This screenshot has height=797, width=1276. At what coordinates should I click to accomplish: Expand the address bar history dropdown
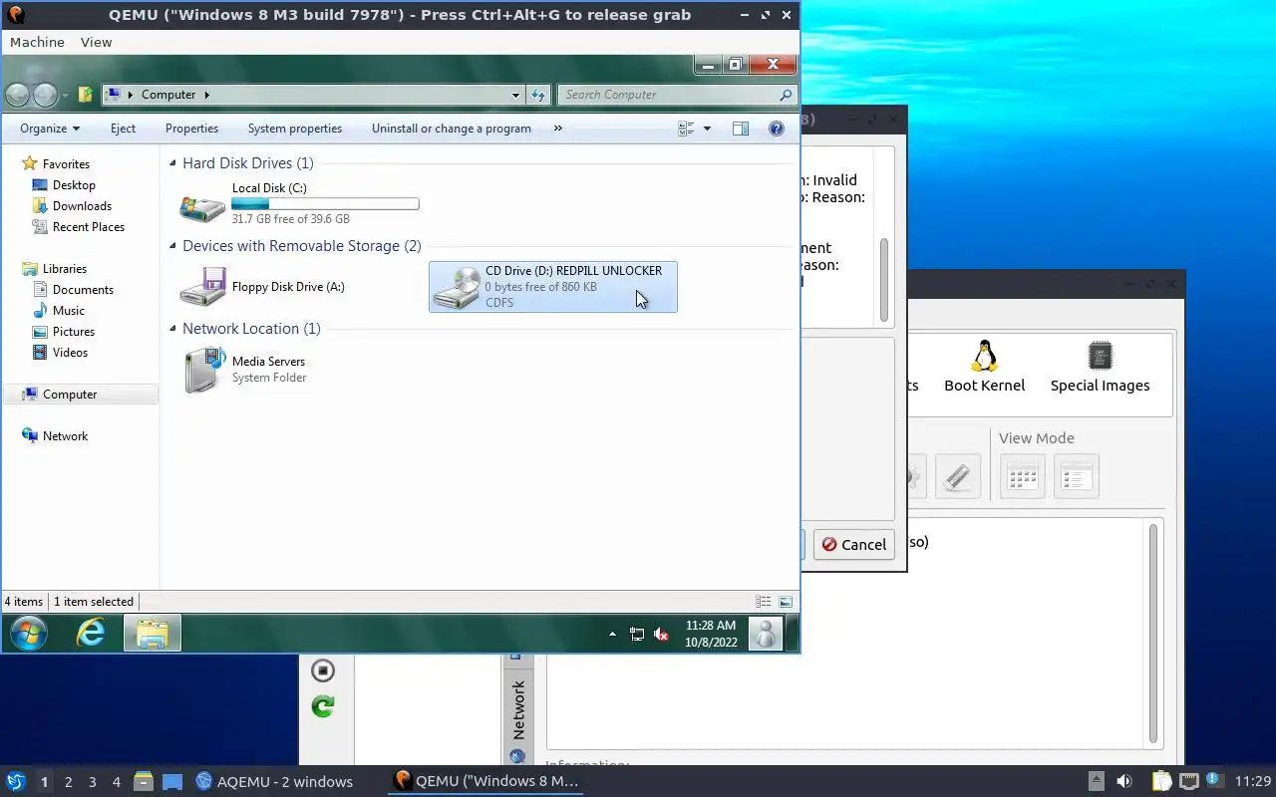[515, 95]
